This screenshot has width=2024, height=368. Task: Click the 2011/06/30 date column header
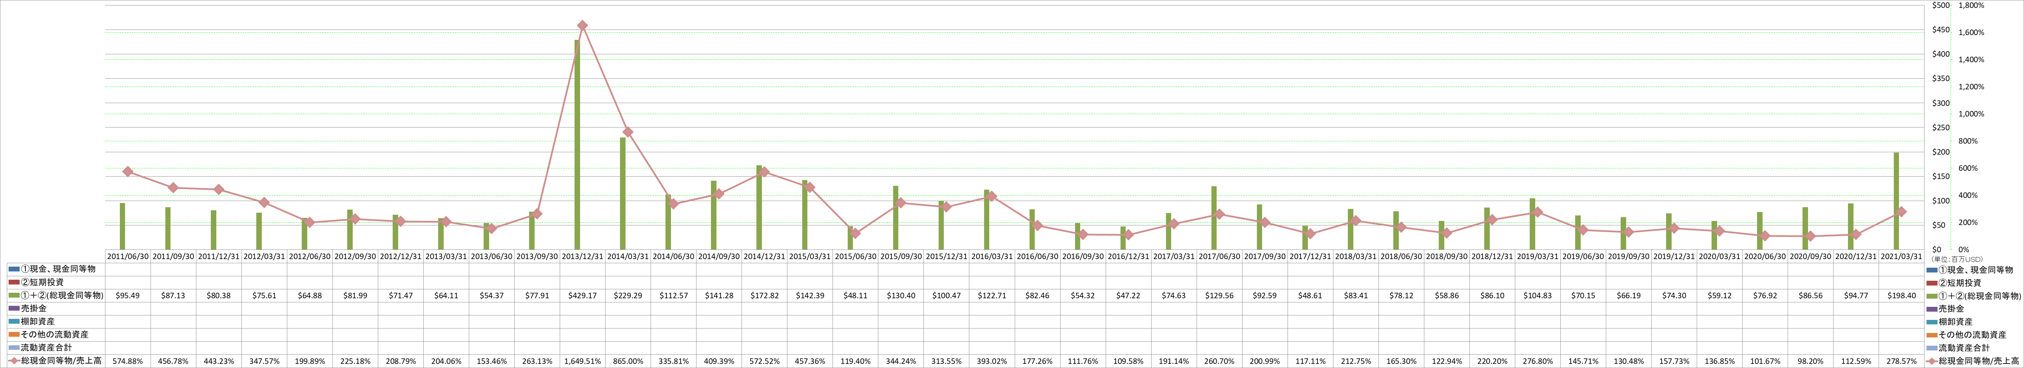pyautogui.click(x=128, y=256)
